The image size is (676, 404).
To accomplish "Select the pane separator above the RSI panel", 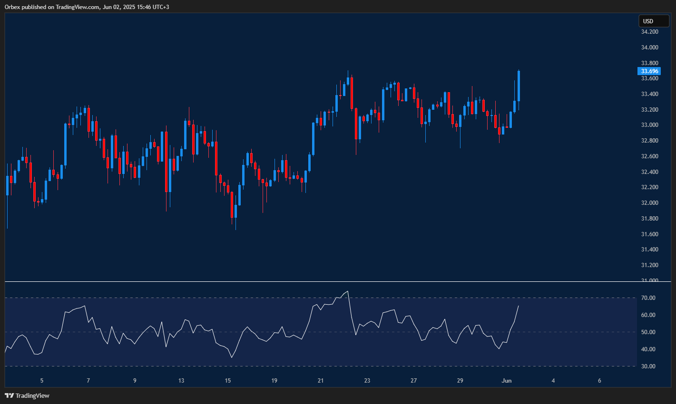I will click(x=338, y=282).
